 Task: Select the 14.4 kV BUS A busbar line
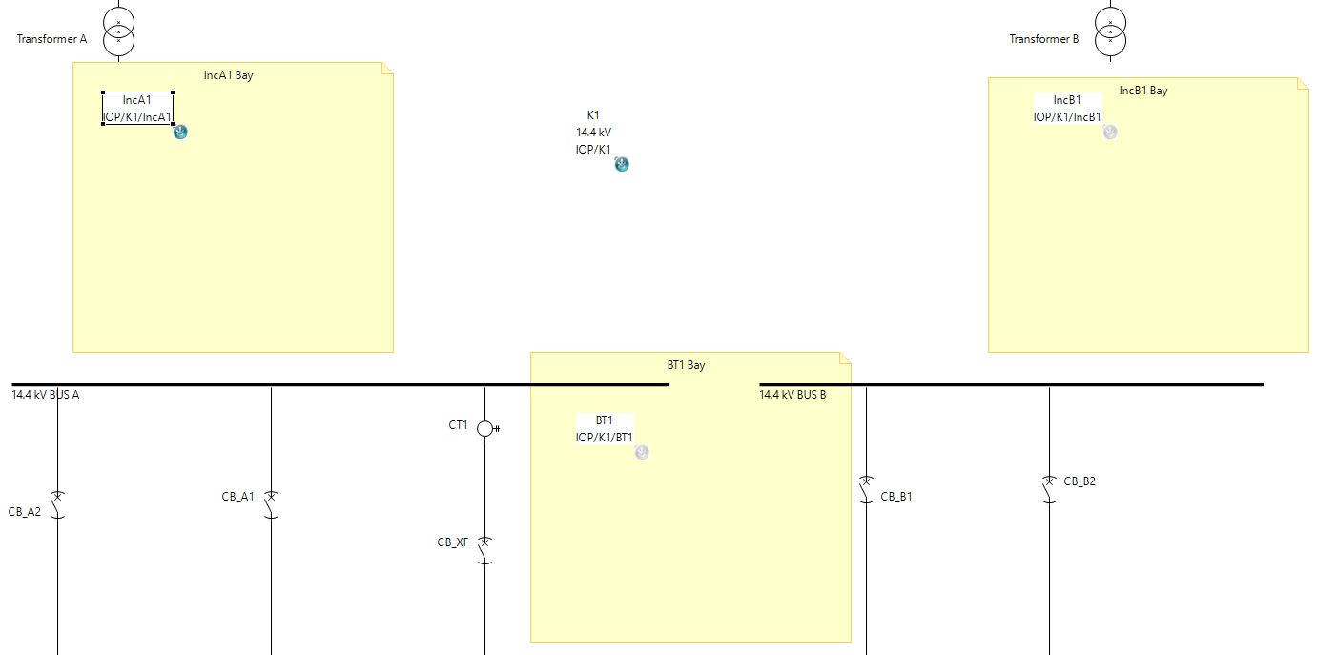coord(334,384)
